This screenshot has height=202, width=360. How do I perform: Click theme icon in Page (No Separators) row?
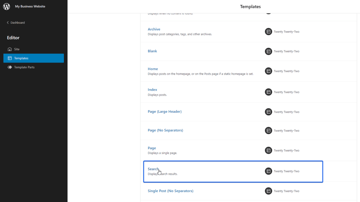point(268,130)
